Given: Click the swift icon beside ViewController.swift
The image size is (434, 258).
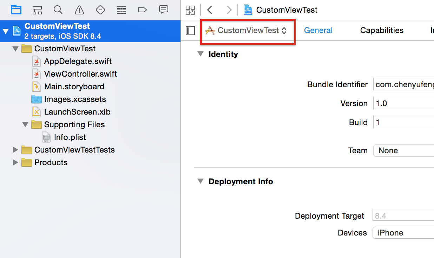Looking at the screenshot, I should pyautogui.click(x=37, y=74).
